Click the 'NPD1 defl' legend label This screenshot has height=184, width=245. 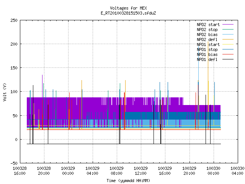[x=207, y=60]
